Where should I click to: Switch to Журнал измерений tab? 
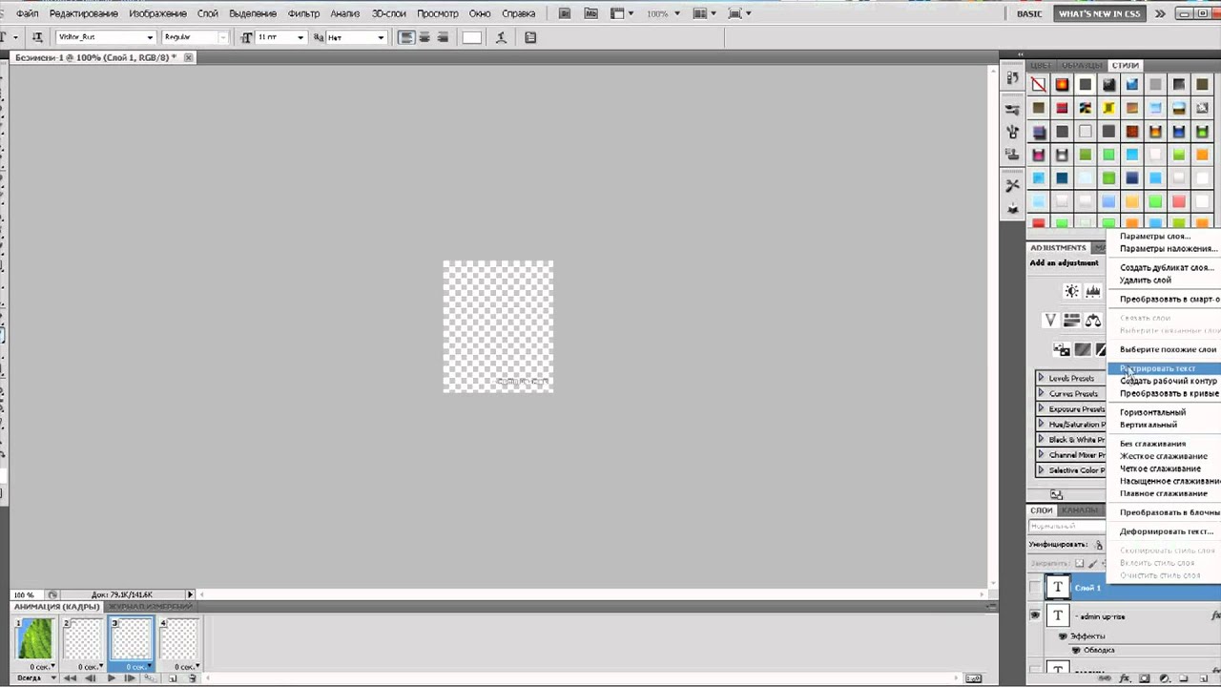pyautogui.click(x=150, y=607)
